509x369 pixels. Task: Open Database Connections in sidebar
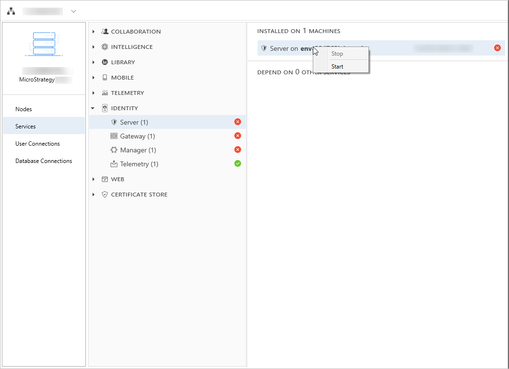pos(44,161)
